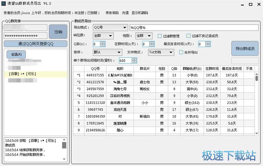Viewport: 263px width, 166px height.
Task: Click the 全选(4) select all button
Action: pyautogui.click(x=16, y=54)
